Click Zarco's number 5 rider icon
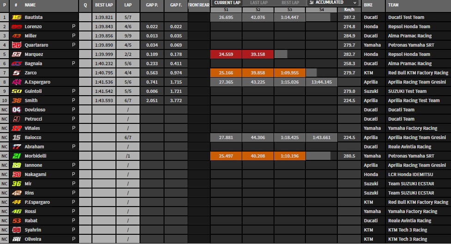Image resolution: width=451 pixels, height=244 pixels. point(16,73)
